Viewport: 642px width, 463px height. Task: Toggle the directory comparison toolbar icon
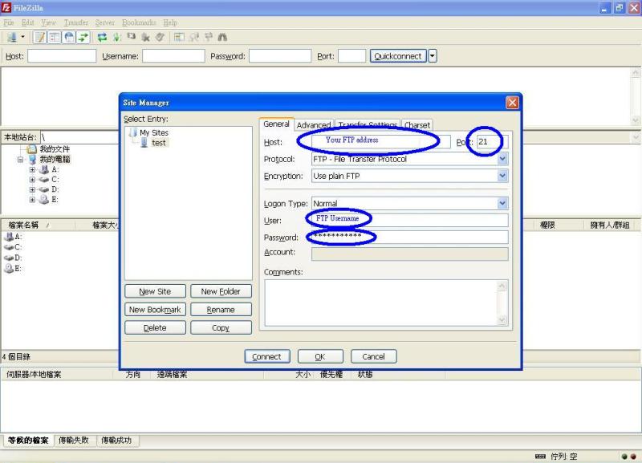pyautogui.click(x=193, y=37)
